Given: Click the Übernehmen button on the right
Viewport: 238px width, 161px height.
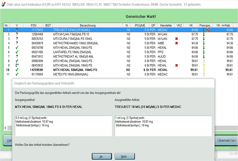Looking at the screenshot, I should [x=226, y=140].
